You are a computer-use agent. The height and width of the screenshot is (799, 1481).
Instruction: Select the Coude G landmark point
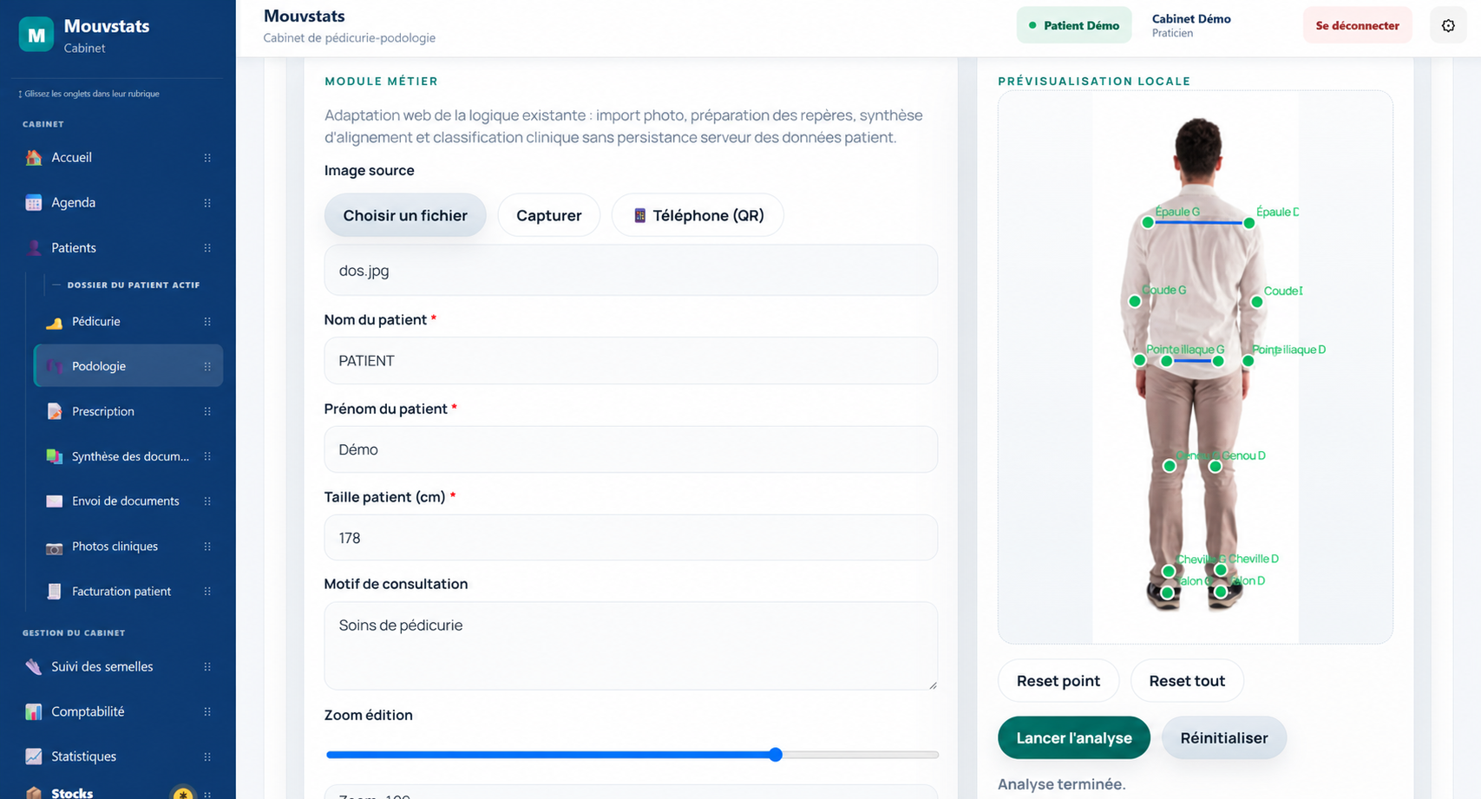(1135, 301)
